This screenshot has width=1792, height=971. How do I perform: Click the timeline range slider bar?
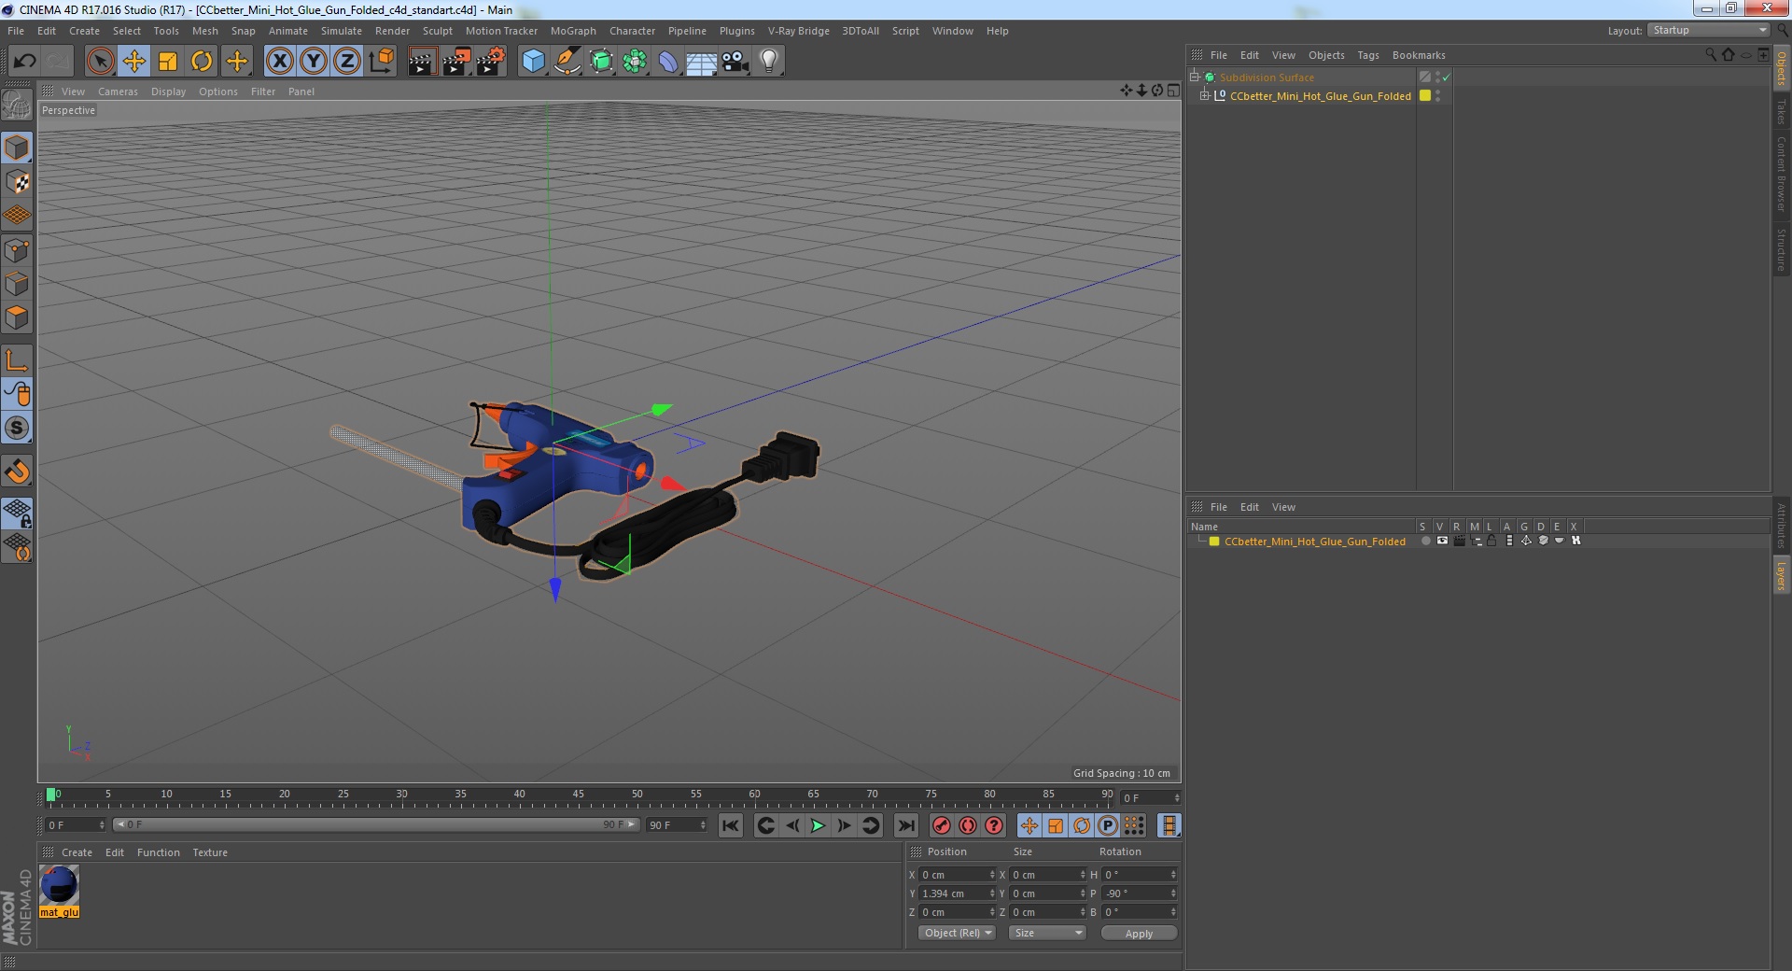click(x=376, y=824)
